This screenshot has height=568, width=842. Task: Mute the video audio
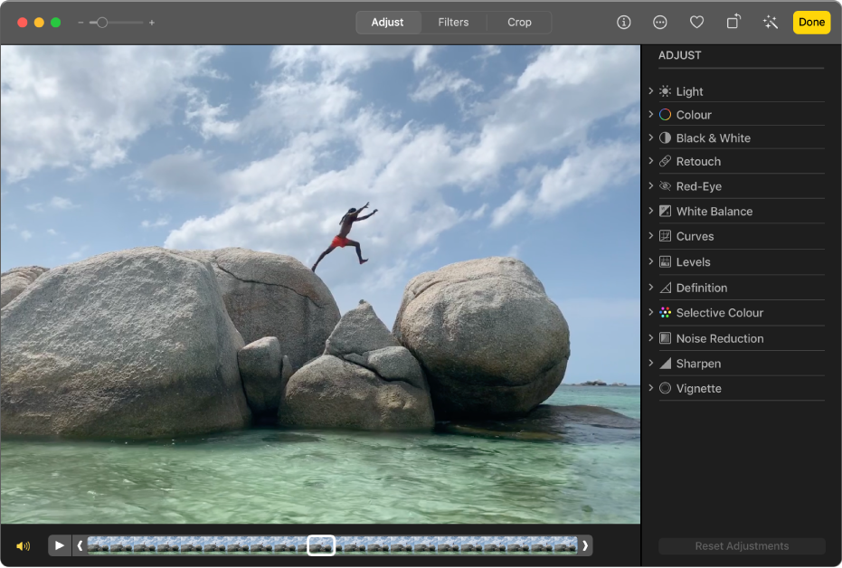pos(23,545)
